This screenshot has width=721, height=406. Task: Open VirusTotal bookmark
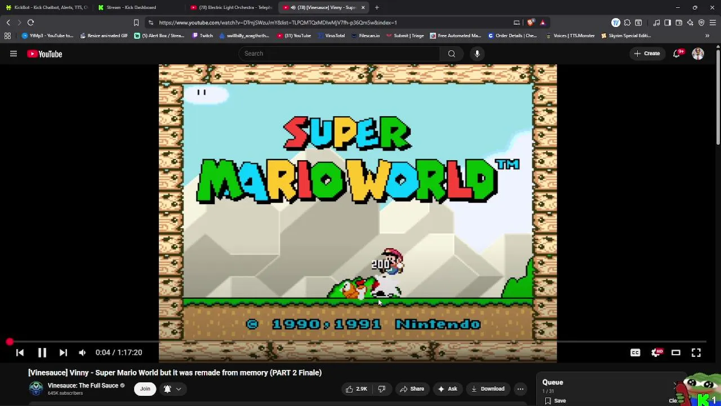click(331, 36)
